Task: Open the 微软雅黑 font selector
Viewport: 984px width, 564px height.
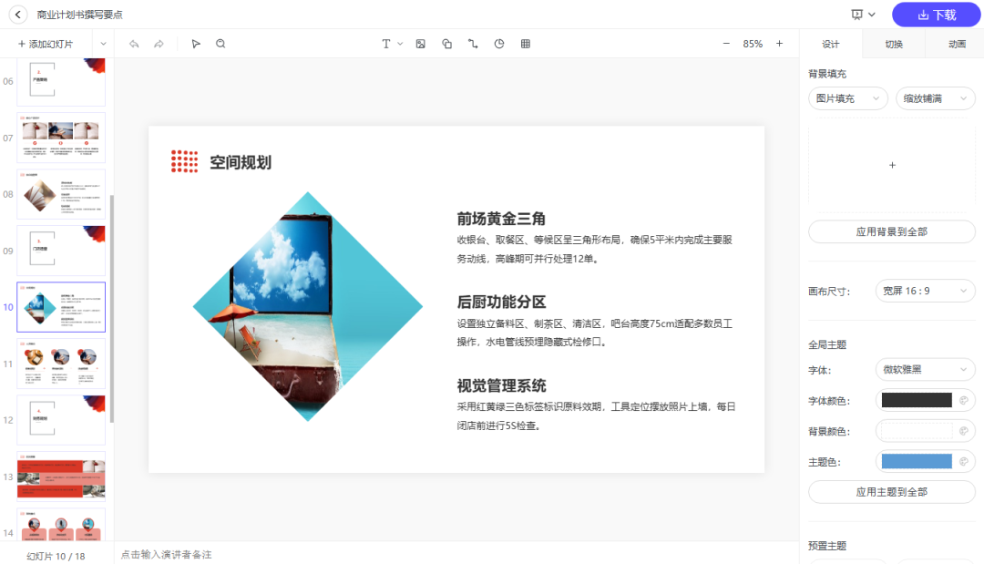Action: tap(925, 369)
